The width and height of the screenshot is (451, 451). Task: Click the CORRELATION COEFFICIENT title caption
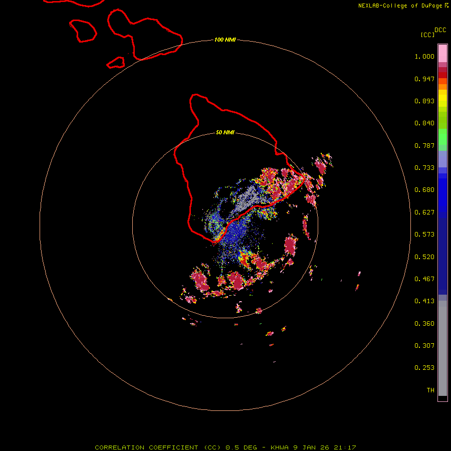(x=158, y=447)
